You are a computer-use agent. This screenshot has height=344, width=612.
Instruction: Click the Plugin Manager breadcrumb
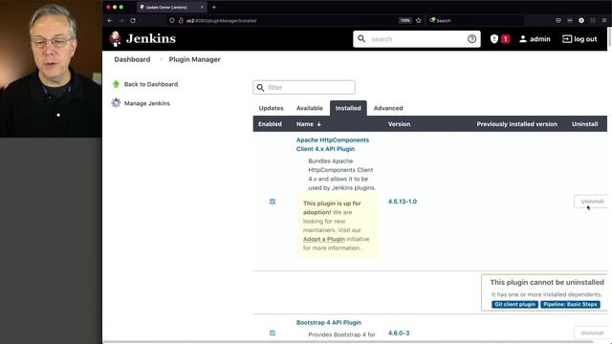point(195,59)
